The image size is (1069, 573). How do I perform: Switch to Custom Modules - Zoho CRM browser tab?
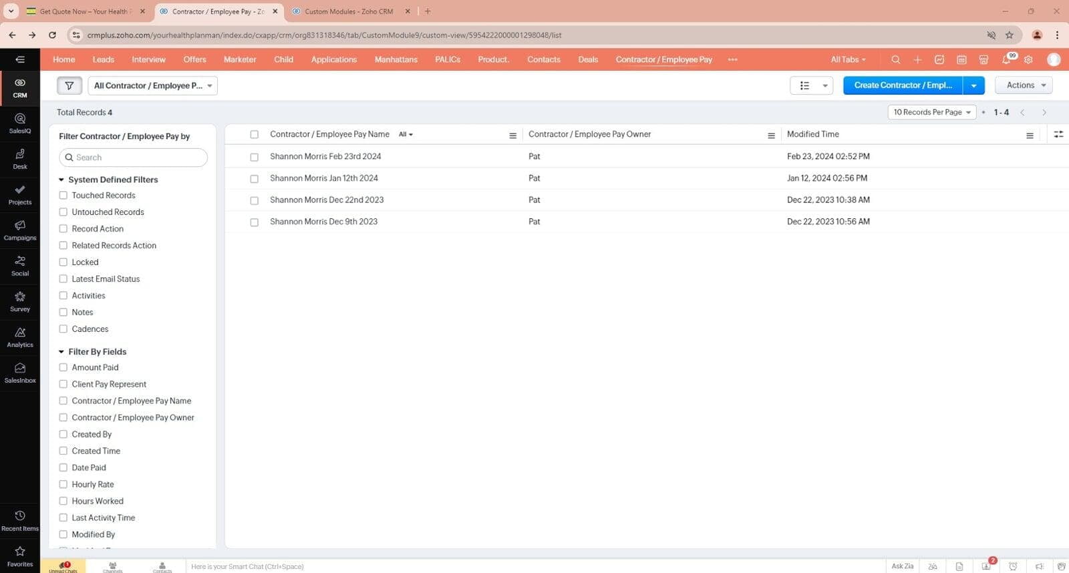click(349, 11)
